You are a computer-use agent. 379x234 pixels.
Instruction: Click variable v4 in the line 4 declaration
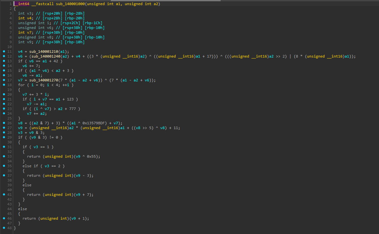pos(29,18)
